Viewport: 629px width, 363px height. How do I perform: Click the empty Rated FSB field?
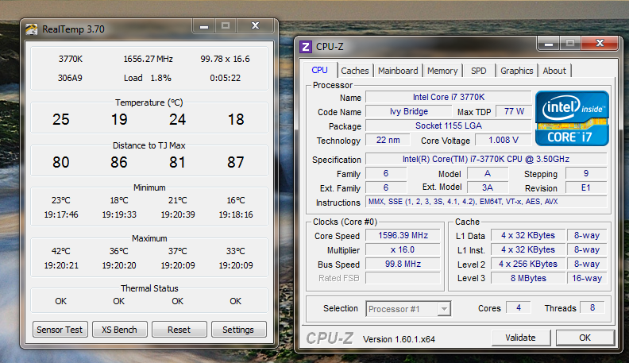(x=403, y=278)
